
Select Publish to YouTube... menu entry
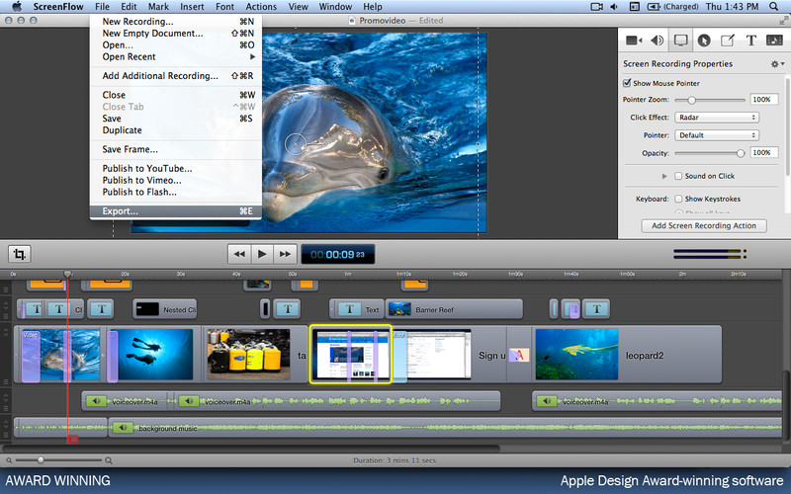[x=147, y=168]
